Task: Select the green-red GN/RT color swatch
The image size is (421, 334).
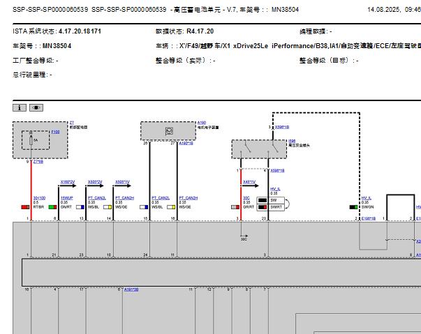Action: pyautogui.click(x=52, y=207)
